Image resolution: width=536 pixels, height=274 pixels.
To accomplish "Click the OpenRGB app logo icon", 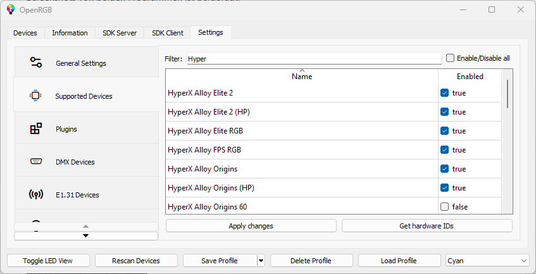I will tap(11, 9).
